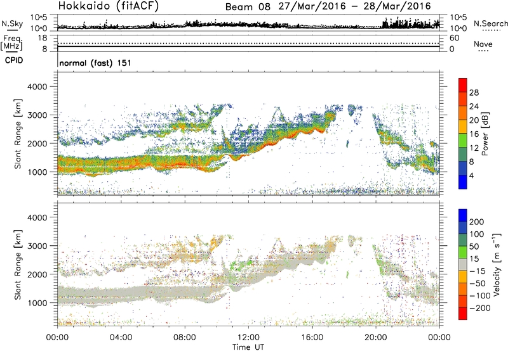Click the date range '27/Mar/2016 – 28/Mar/2016'
Screen dimensions: 508x351
coord(355,6)
